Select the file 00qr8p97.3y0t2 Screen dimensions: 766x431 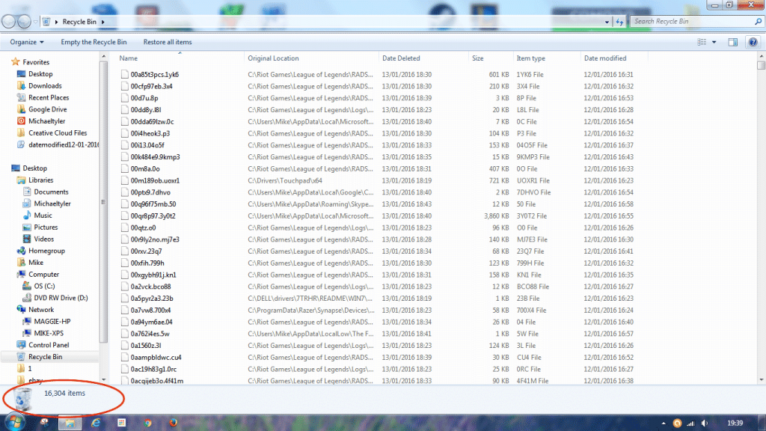tap(153, 215)
